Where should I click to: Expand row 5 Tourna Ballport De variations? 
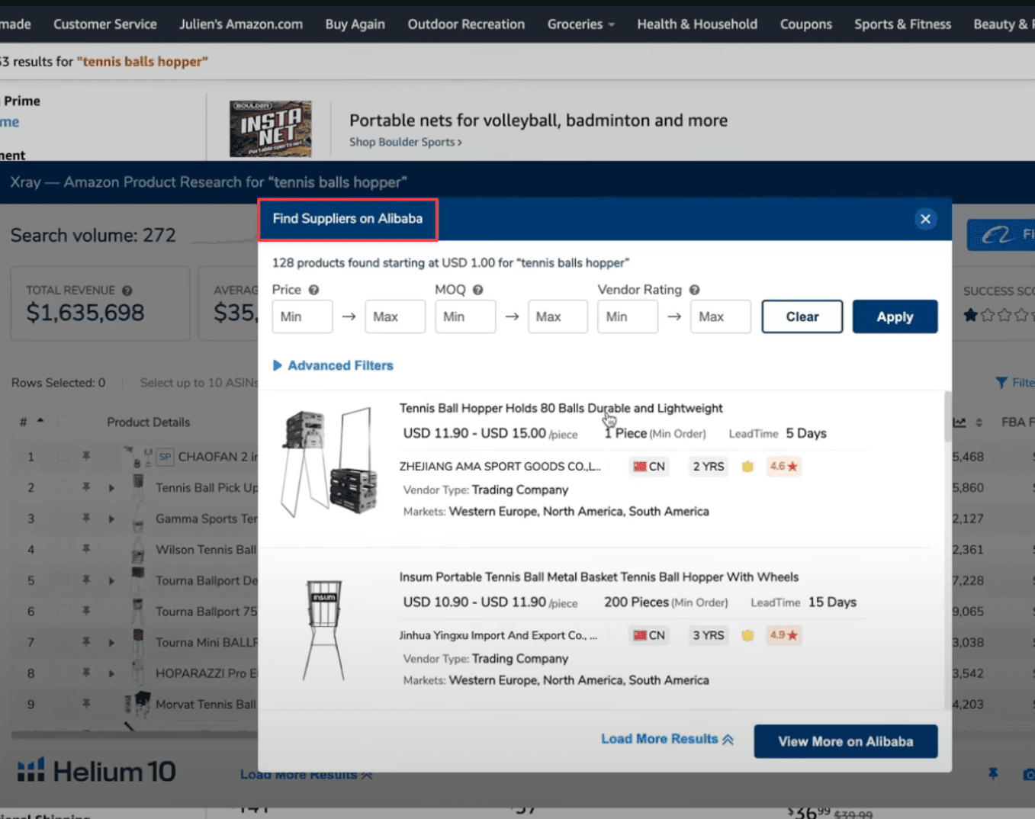[x=111, y=581]
